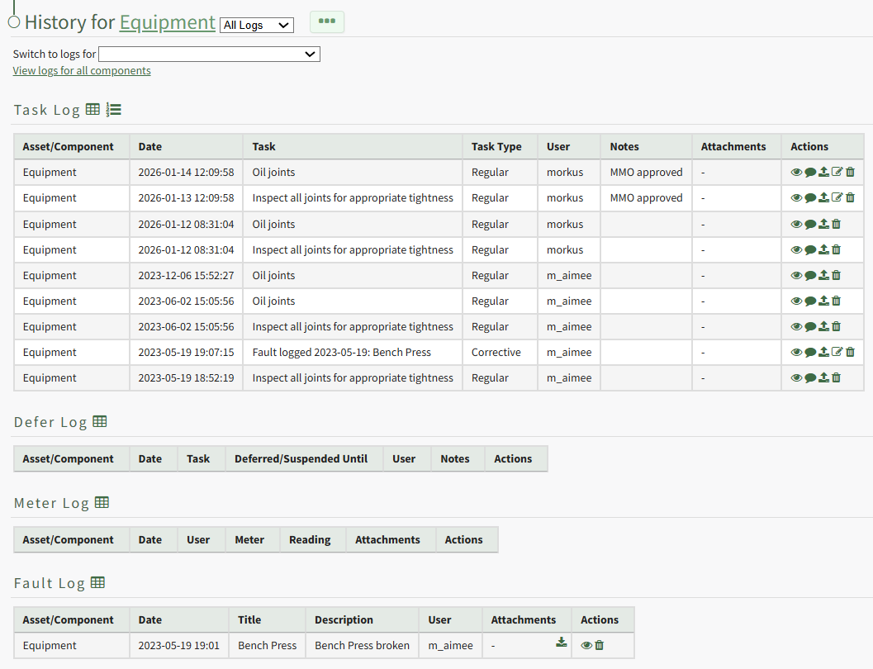View details of 2026-01-14 Oil joints task
This screenshot has height=669, width=873.
pyautogui.click(x=796, y=173)
